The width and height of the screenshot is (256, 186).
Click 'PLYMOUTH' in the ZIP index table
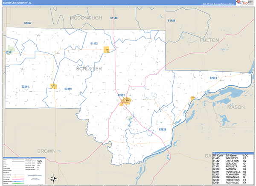233,174
